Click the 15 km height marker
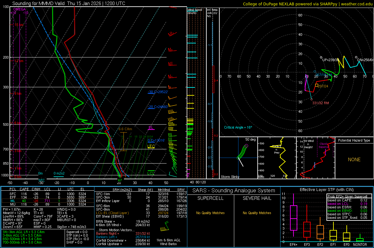 point(19,25)
